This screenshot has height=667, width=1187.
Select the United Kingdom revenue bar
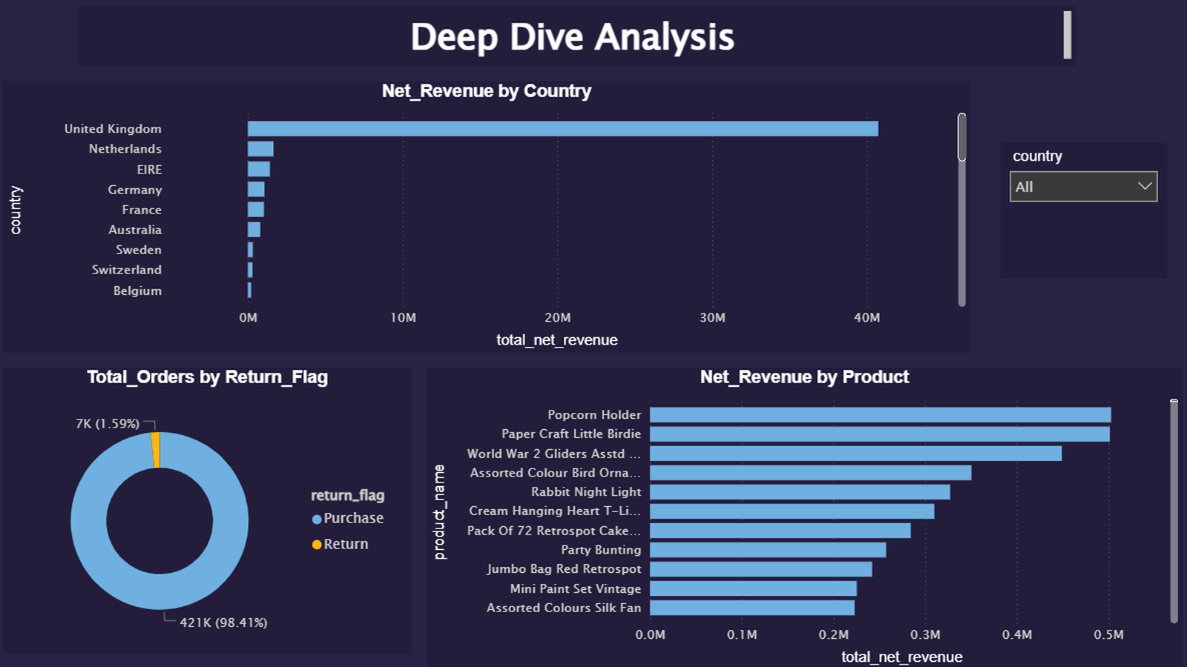pos(563,129)
